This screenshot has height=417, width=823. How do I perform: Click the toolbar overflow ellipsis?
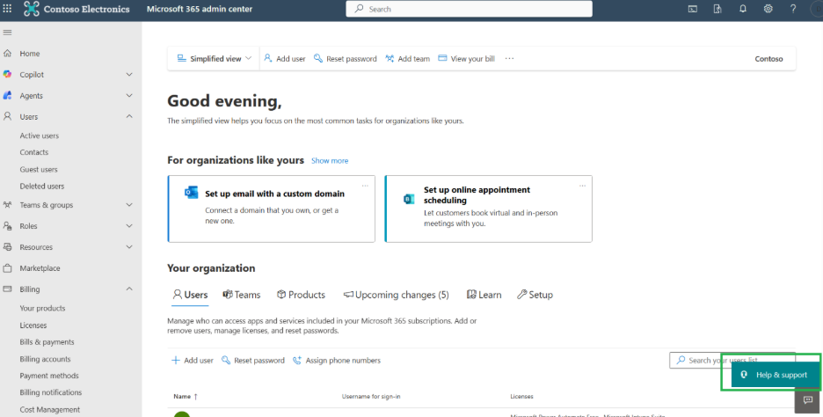[509, 59]
